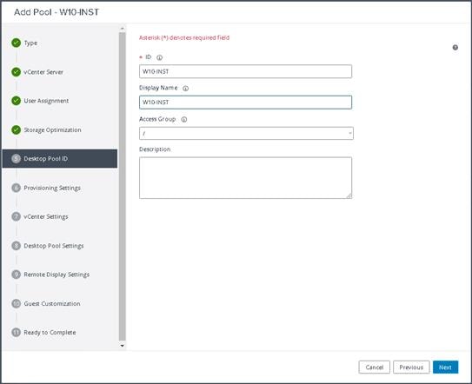
Task: Cancel the Add Pool wizard
Action: click(x=374, y=367)
